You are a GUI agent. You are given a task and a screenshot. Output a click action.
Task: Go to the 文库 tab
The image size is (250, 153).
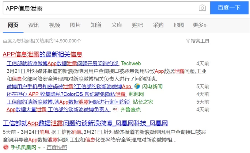[117, 25]
